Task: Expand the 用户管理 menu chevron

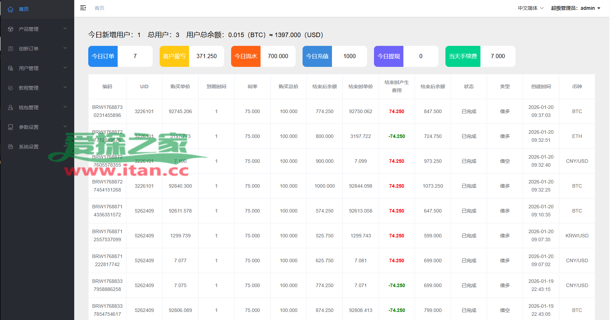Action: click(65, 68)
